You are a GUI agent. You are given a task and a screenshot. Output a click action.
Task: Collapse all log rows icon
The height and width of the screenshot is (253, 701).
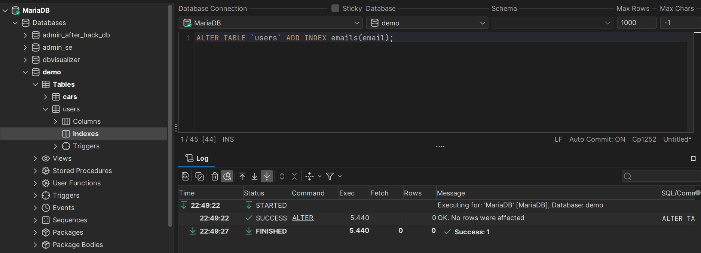click(294, 176)
